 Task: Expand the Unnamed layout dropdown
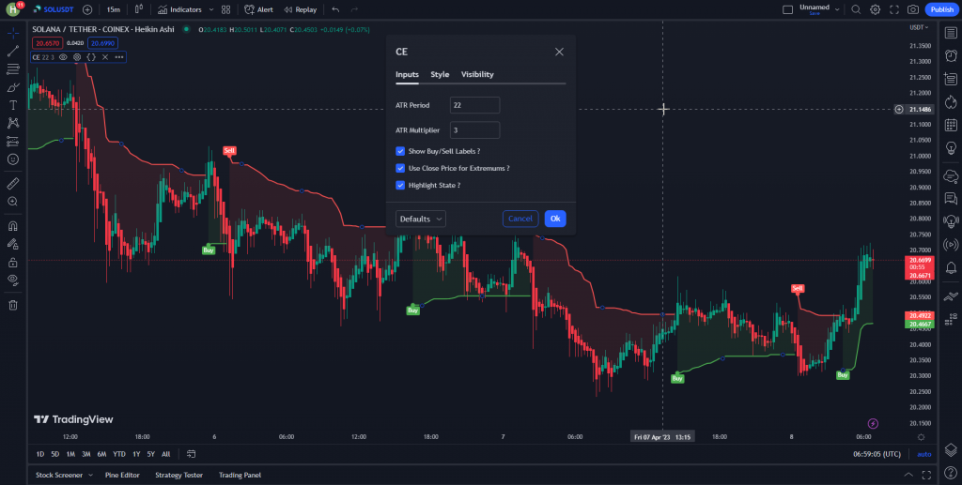click(x=835, y=9)
